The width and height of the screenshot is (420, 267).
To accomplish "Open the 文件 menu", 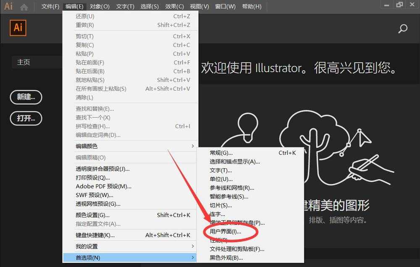I will tap(50, 6).
